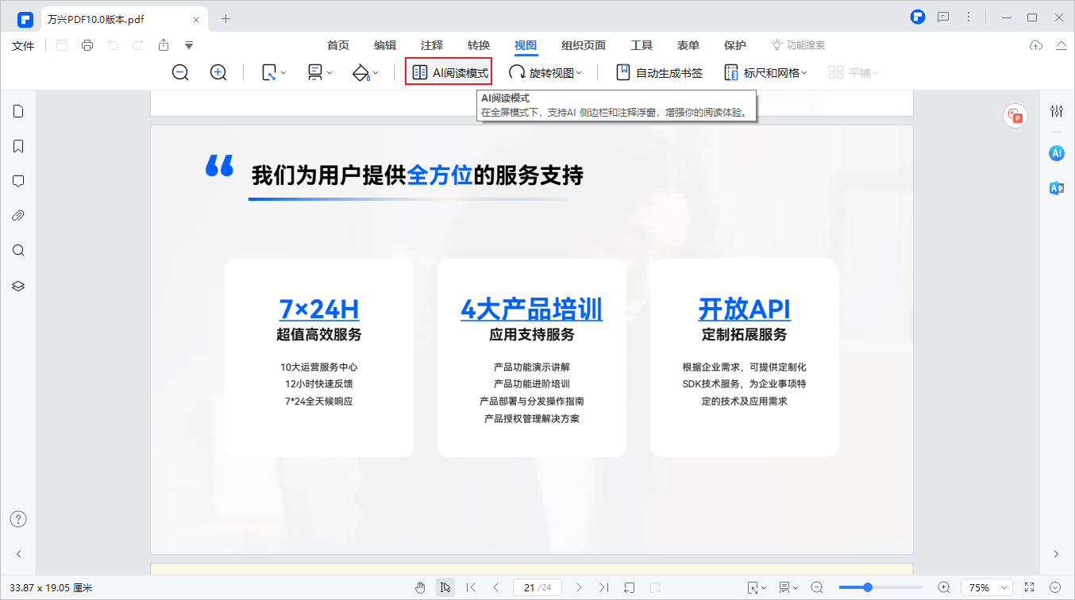Switch to the 编辑 tab

385,45
